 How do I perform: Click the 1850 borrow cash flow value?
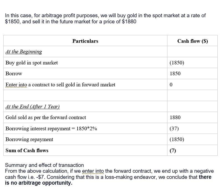pos(175,74)
